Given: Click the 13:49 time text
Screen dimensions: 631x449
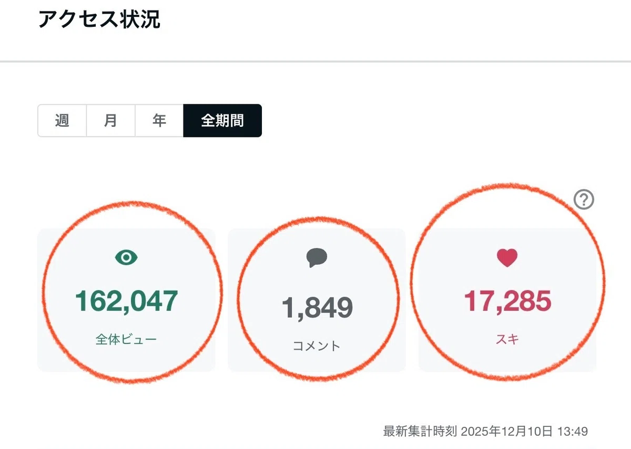Looking at the screenshot, I should [572, 432].
